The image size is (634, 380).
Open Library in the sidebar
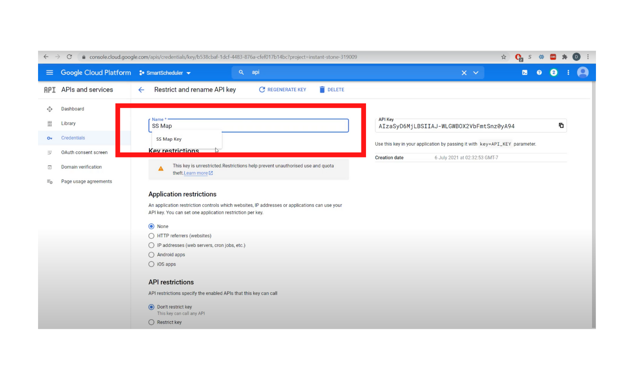68,124
